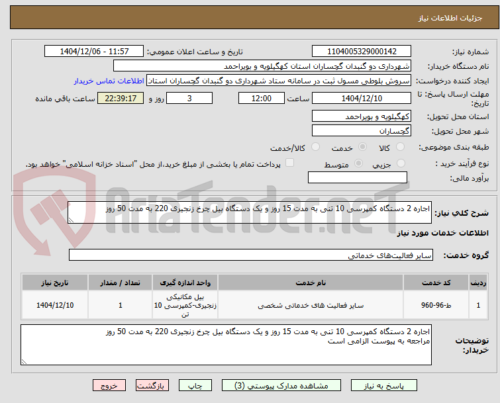Click the شماره نیاز number field
The image size is (500, 403).
(362, 52)
